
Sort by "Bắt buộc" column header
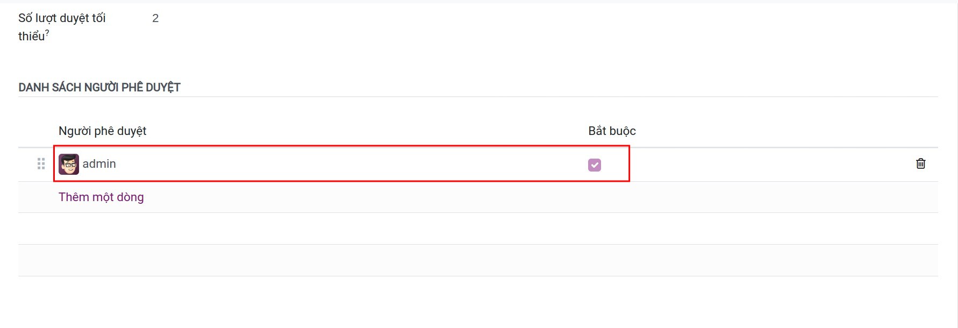(x=612, y=131)
